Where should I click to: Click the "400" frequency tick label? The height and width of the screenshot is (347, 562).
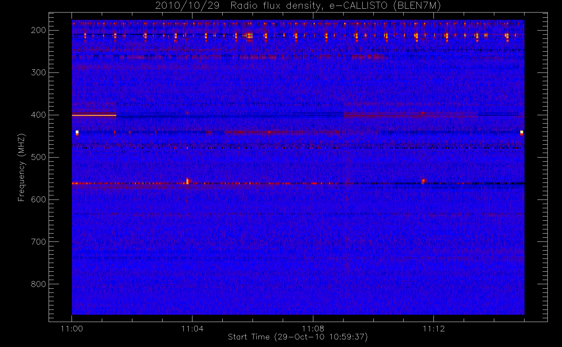click(39, 115)
